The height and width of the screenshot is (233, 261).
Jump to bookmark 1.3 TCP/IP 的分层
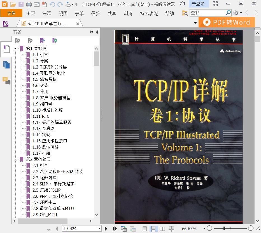tap(50, 67)
